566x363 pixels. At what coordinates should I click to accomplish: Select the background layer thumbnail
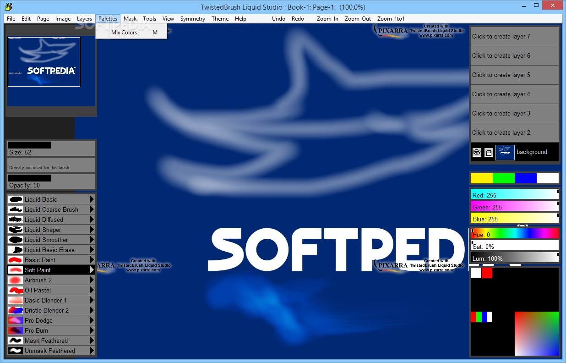pyautogui.click(x=505, y=153)
